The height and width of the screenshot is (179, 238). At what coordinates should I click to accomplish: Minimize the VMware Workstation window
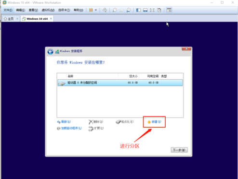[212, 2]
